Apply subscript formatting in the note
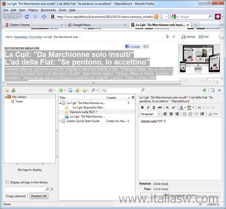226x209 pixels. (167, 108)
